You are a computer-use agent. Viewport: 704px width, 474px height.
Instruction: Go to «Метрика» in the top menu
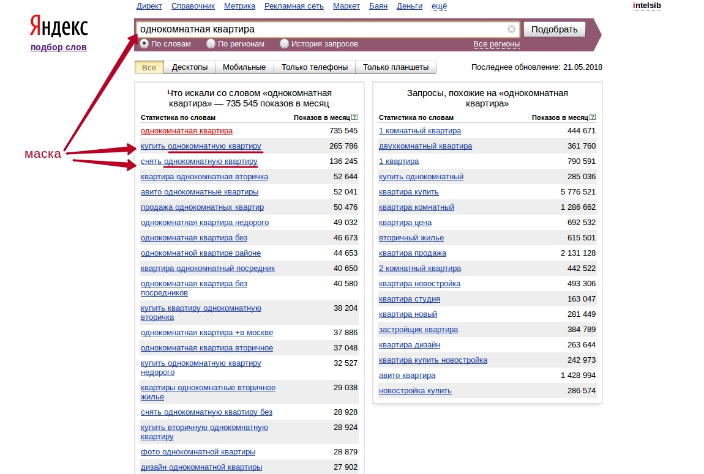[239, 6]
